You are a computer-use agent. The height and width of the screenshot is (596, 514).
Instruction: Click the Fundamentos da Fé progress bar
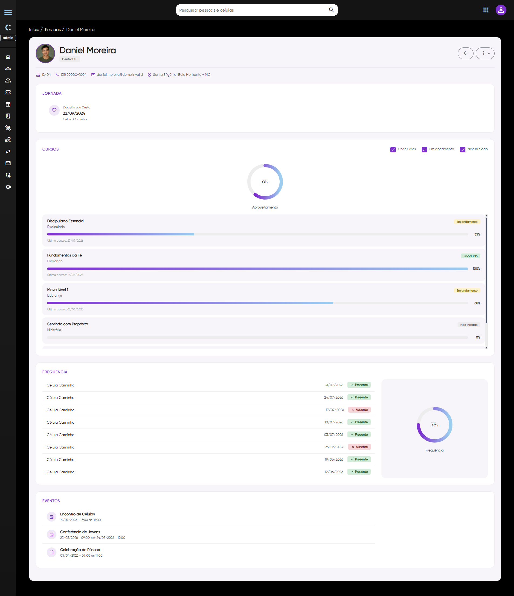coord(258,269)
